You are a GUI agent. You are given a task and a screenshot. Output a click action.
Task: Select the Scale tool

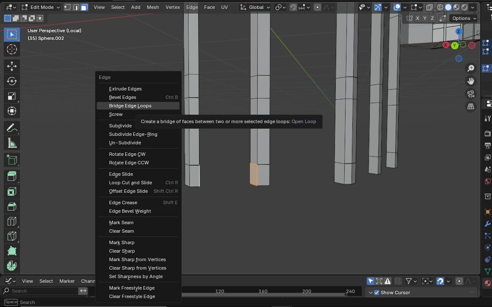(11, 96)
